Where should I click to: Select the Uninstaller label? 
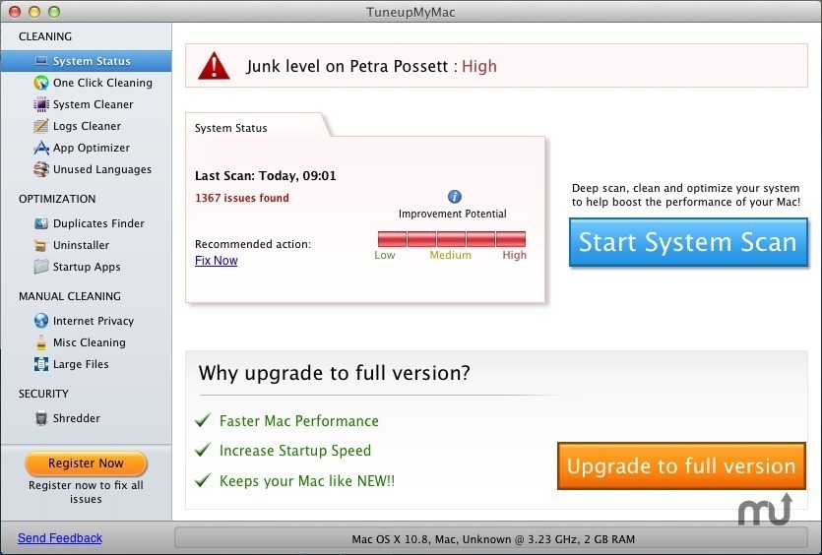82,245
